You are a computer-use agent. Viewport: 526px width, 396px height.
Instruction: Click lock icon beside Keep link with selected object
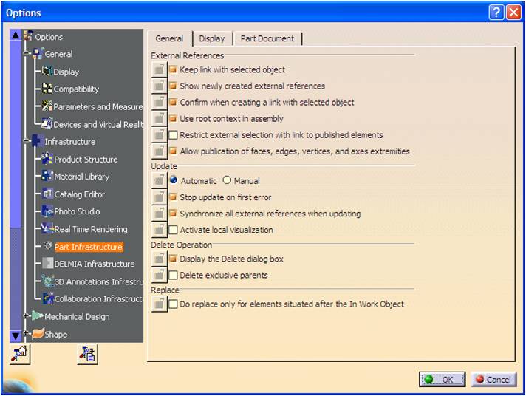[159, 69]
